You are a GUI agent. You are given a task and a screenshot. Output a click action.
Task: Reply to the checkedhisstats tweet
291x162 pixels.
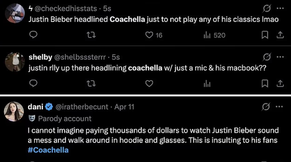pos(32,35)
